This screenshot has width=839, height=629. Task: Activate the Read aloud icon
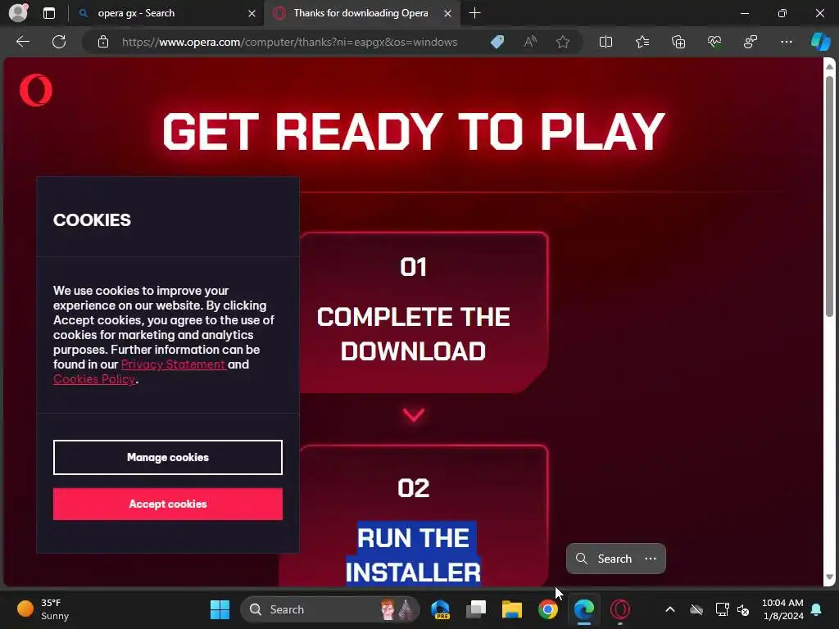click(530, 42)
